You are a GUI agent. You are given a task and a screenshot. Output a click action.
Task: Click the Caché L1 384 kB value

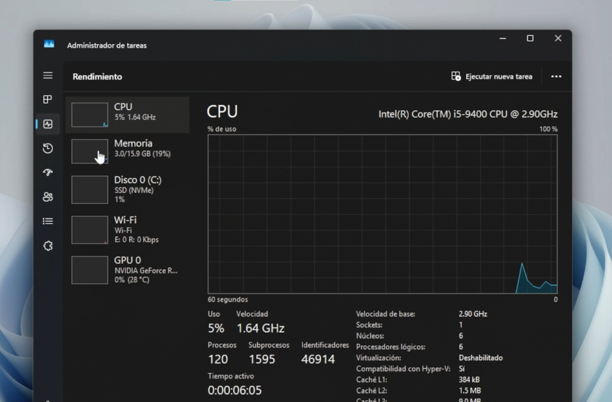coord(469,380)
